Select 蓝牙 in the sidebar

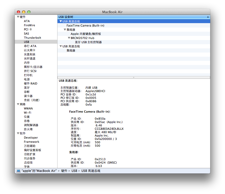pos(27,88)
